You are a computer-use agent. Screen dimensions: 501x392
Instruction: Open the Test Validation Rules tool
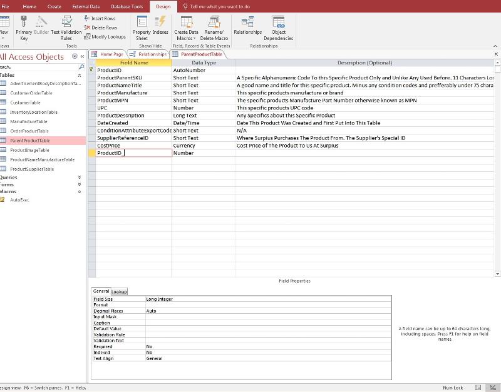[x=66, y=28]
